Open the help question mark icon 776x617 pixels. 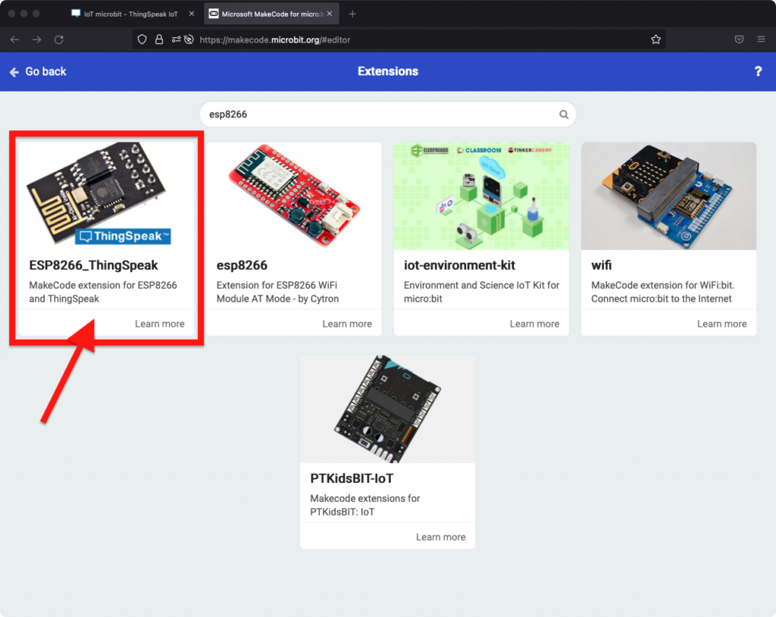point(758,71)
